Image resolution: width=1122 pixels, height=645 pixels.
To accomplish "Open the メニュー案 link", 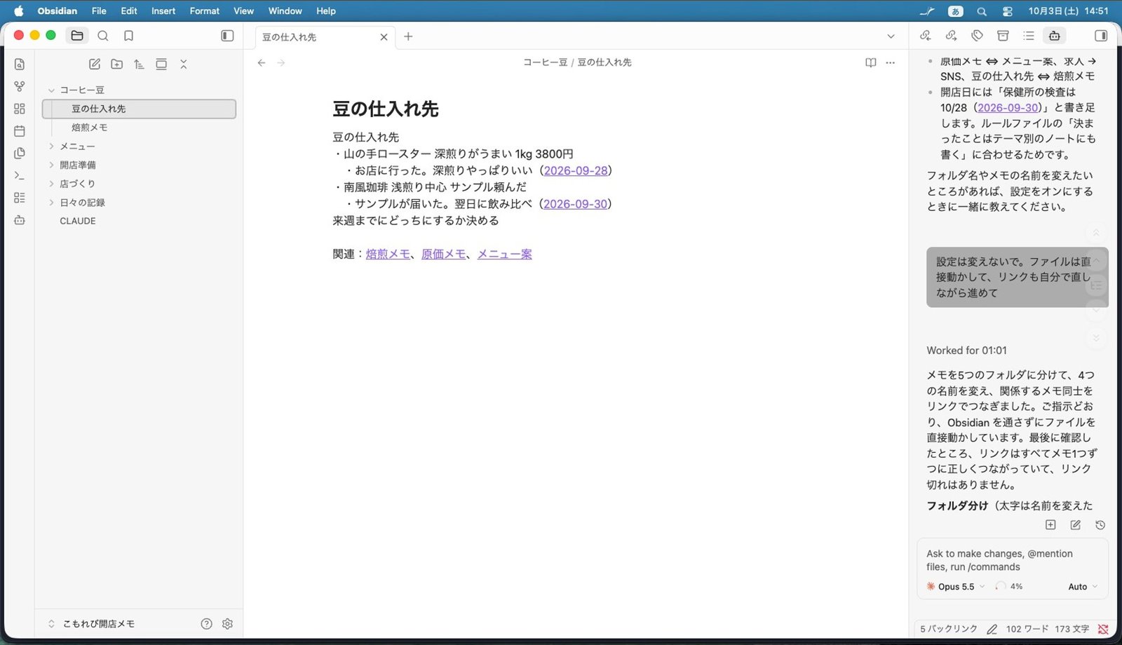I will pos(505,254).
